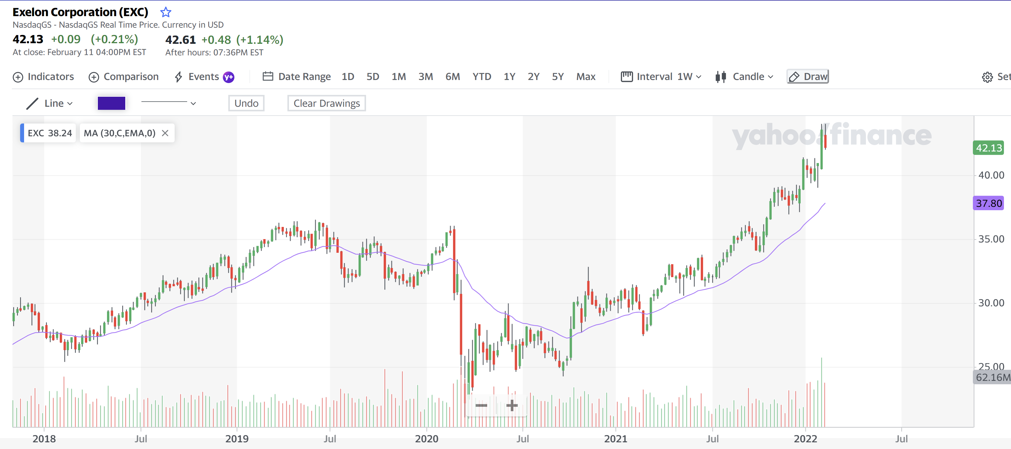Zoom in chart with plus button
Image resolution: width=1011 pixels, height=449 pixels.
coord(512,405)
